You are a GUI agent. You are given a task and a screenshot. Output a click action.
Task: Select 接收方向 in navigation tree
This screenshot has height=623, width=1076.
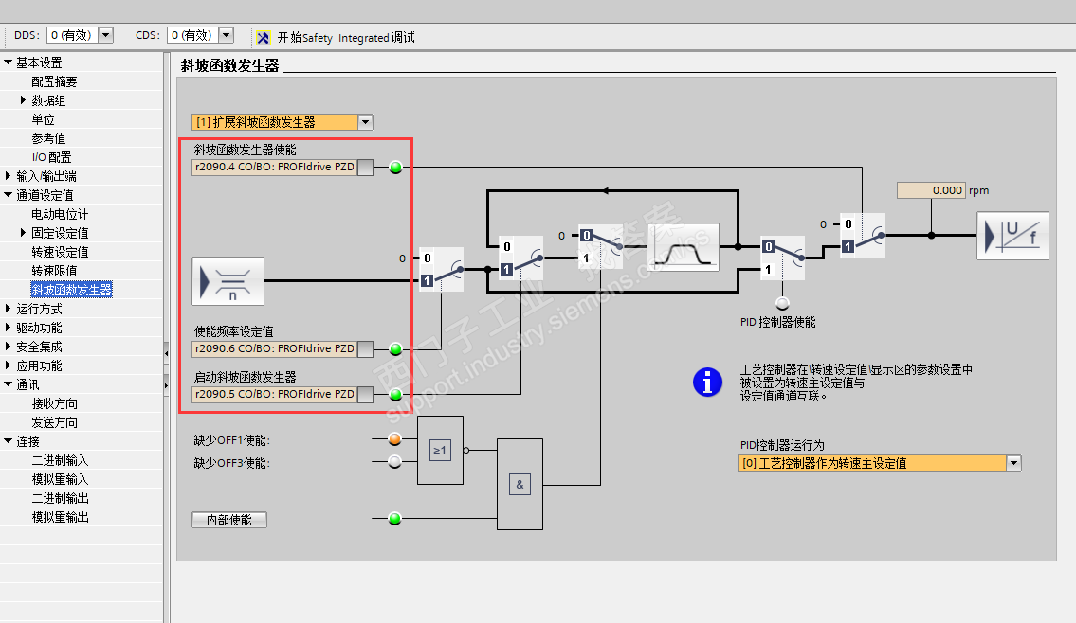(x=54, y=403)
